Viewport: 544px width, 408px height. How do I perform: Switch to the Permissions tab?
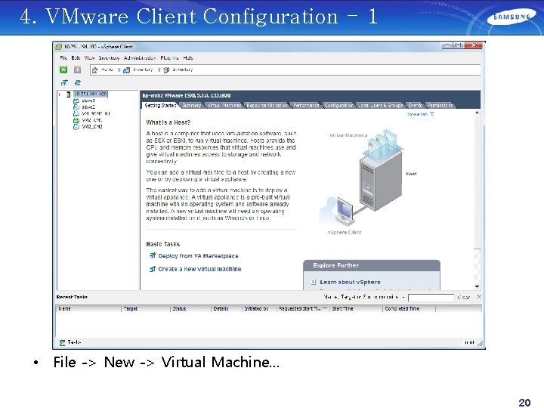point(440,105)
